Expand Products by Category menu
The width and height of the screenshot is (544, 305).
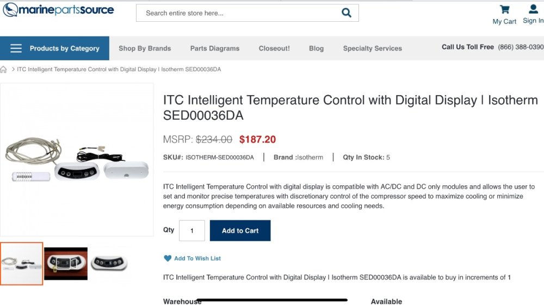pos(64,48)
